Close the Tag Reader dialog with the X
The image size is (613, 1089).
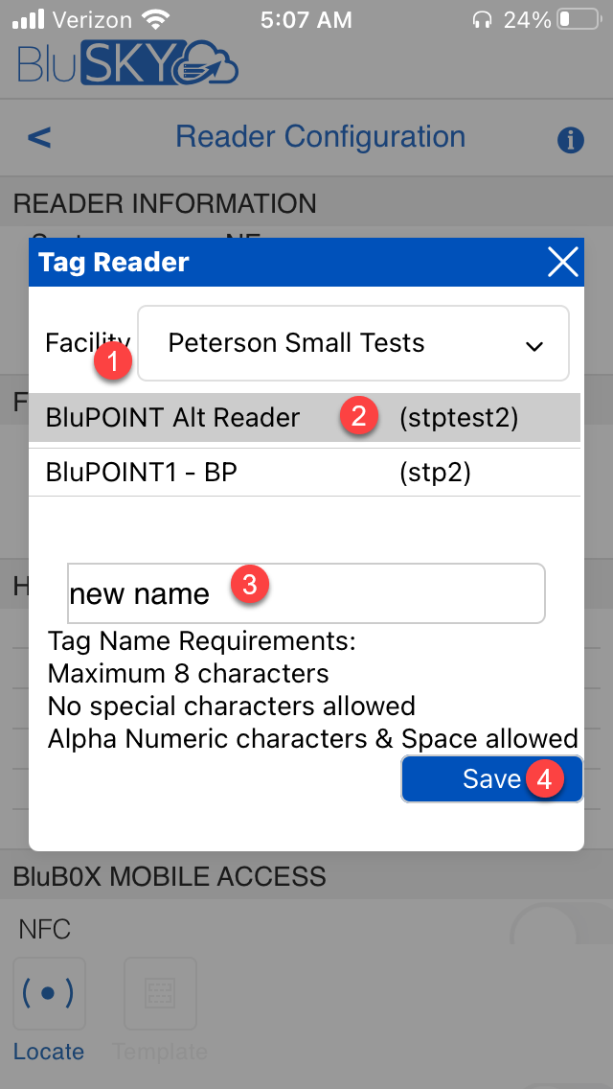(x=561, y=262)
